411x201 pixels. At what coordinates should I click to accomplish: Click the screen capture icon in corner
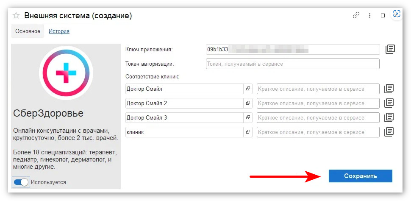pyautogui.click(x=397, y=14)
